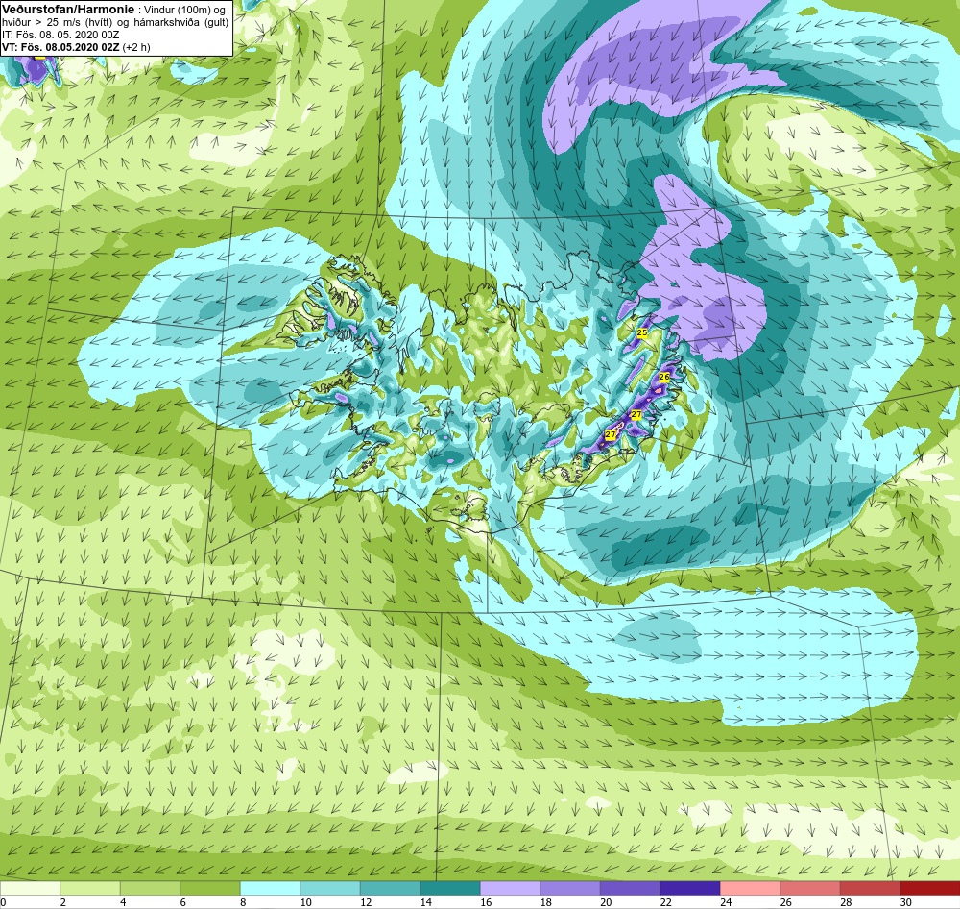Pick the 0–2 m/s pale cream legend swatch

(30, 888)
